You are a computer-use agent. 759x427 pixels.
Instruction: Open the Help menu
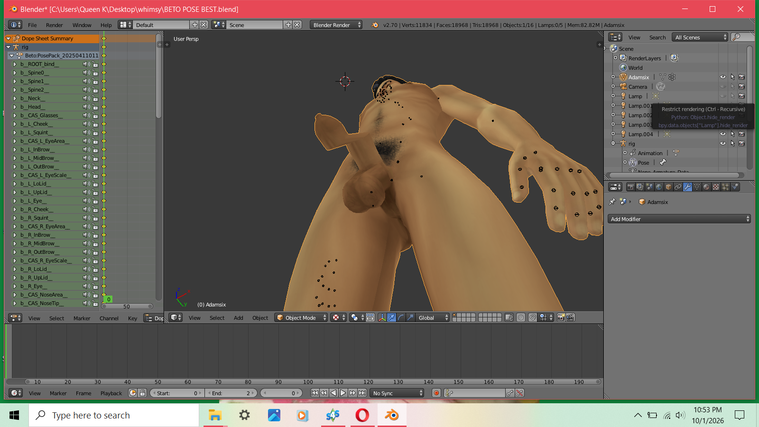(106, 25)
